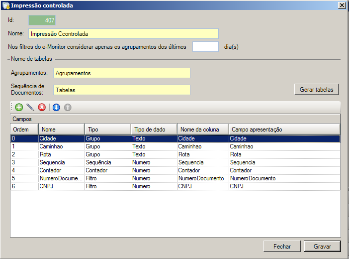Sort by the Ordem column header

(x=24, y=129)
